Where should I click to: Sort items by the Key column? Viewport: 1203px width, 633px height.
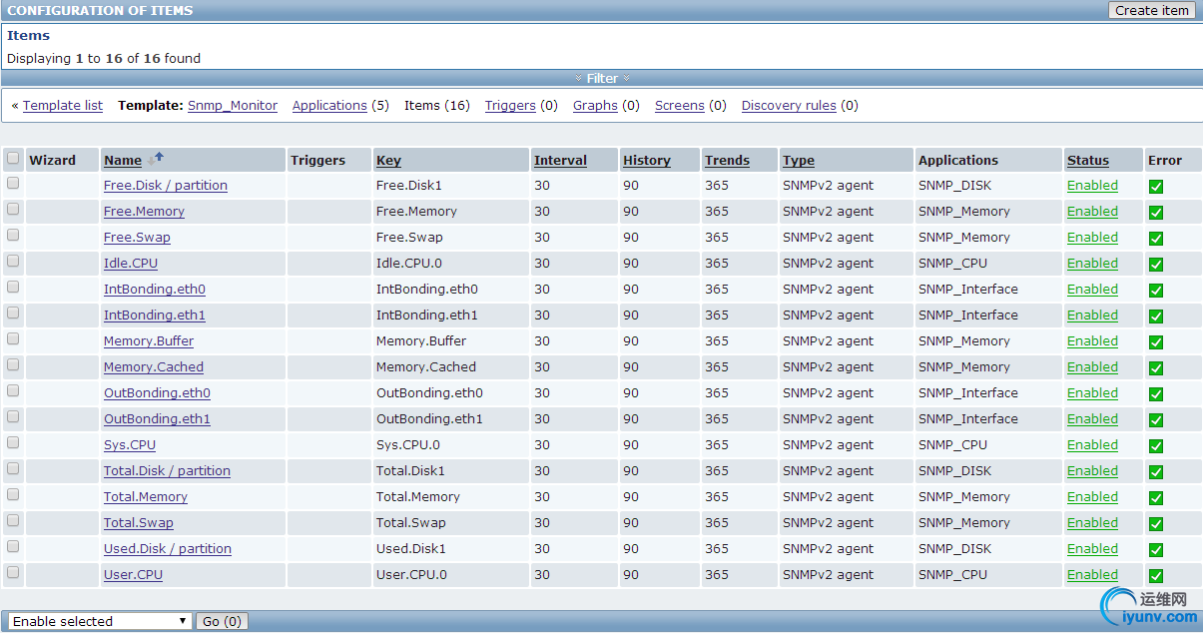(x=388, y=160)
